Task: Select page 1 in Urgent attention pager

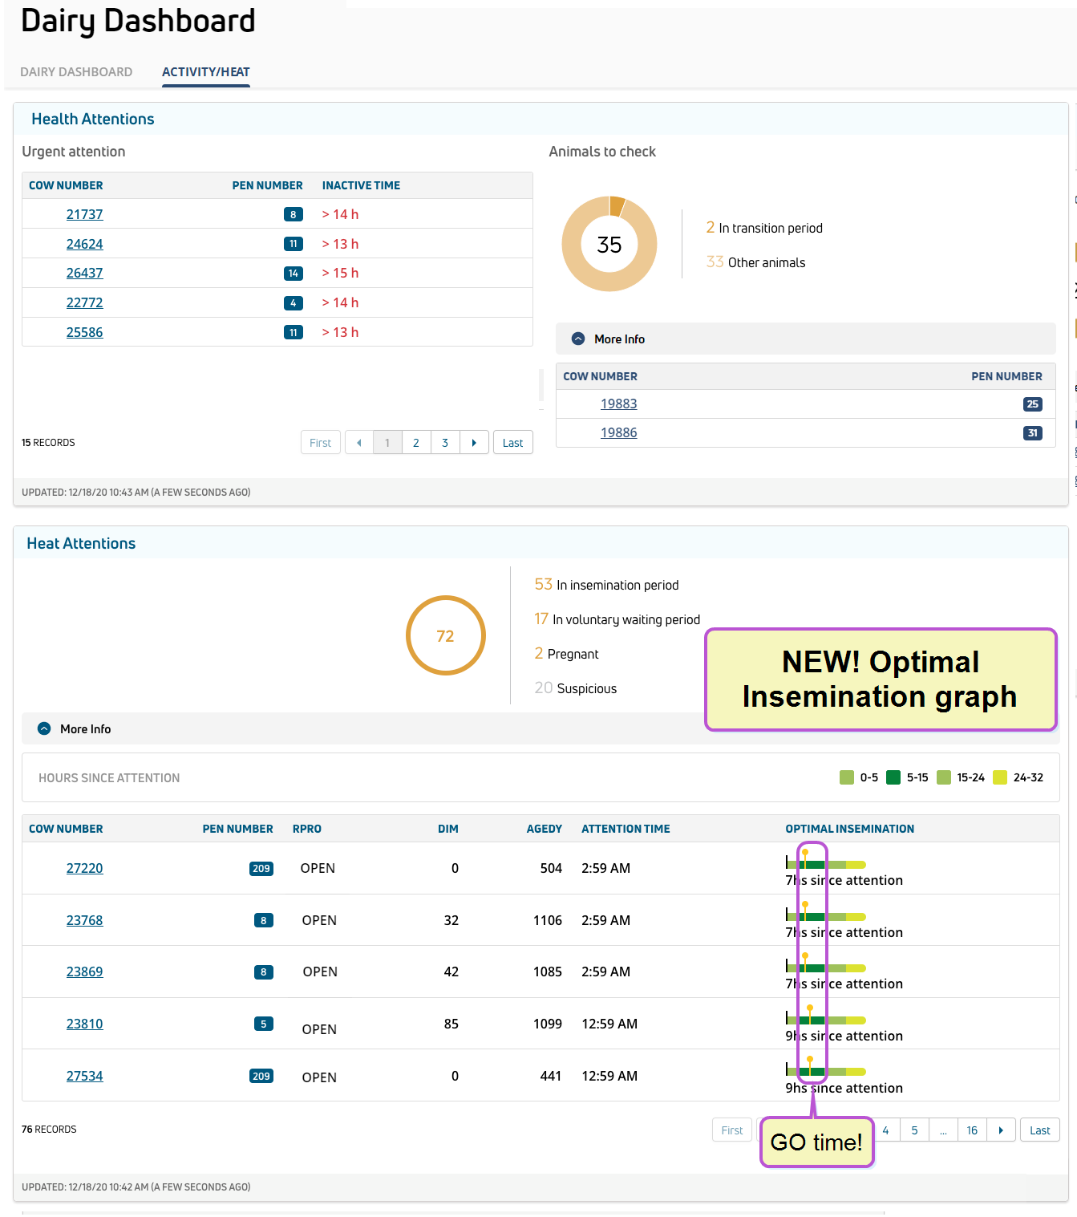Action: 387,443
